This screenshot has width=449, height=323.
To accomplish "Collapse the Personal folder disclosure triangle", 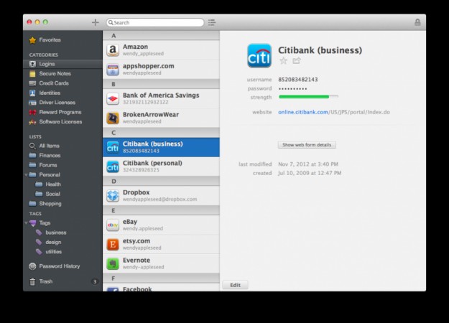I will pos(27,174).
